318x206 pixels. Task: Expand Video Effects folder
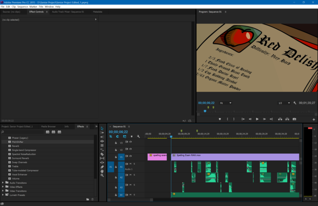click(3, 187)
